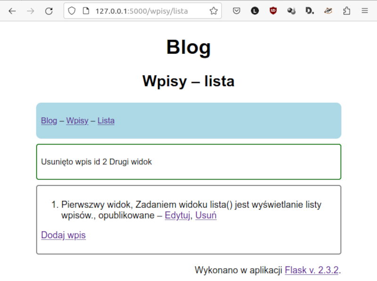
Task: Follow the Wpisy breadcrumb link
Action: click(77, 121)
